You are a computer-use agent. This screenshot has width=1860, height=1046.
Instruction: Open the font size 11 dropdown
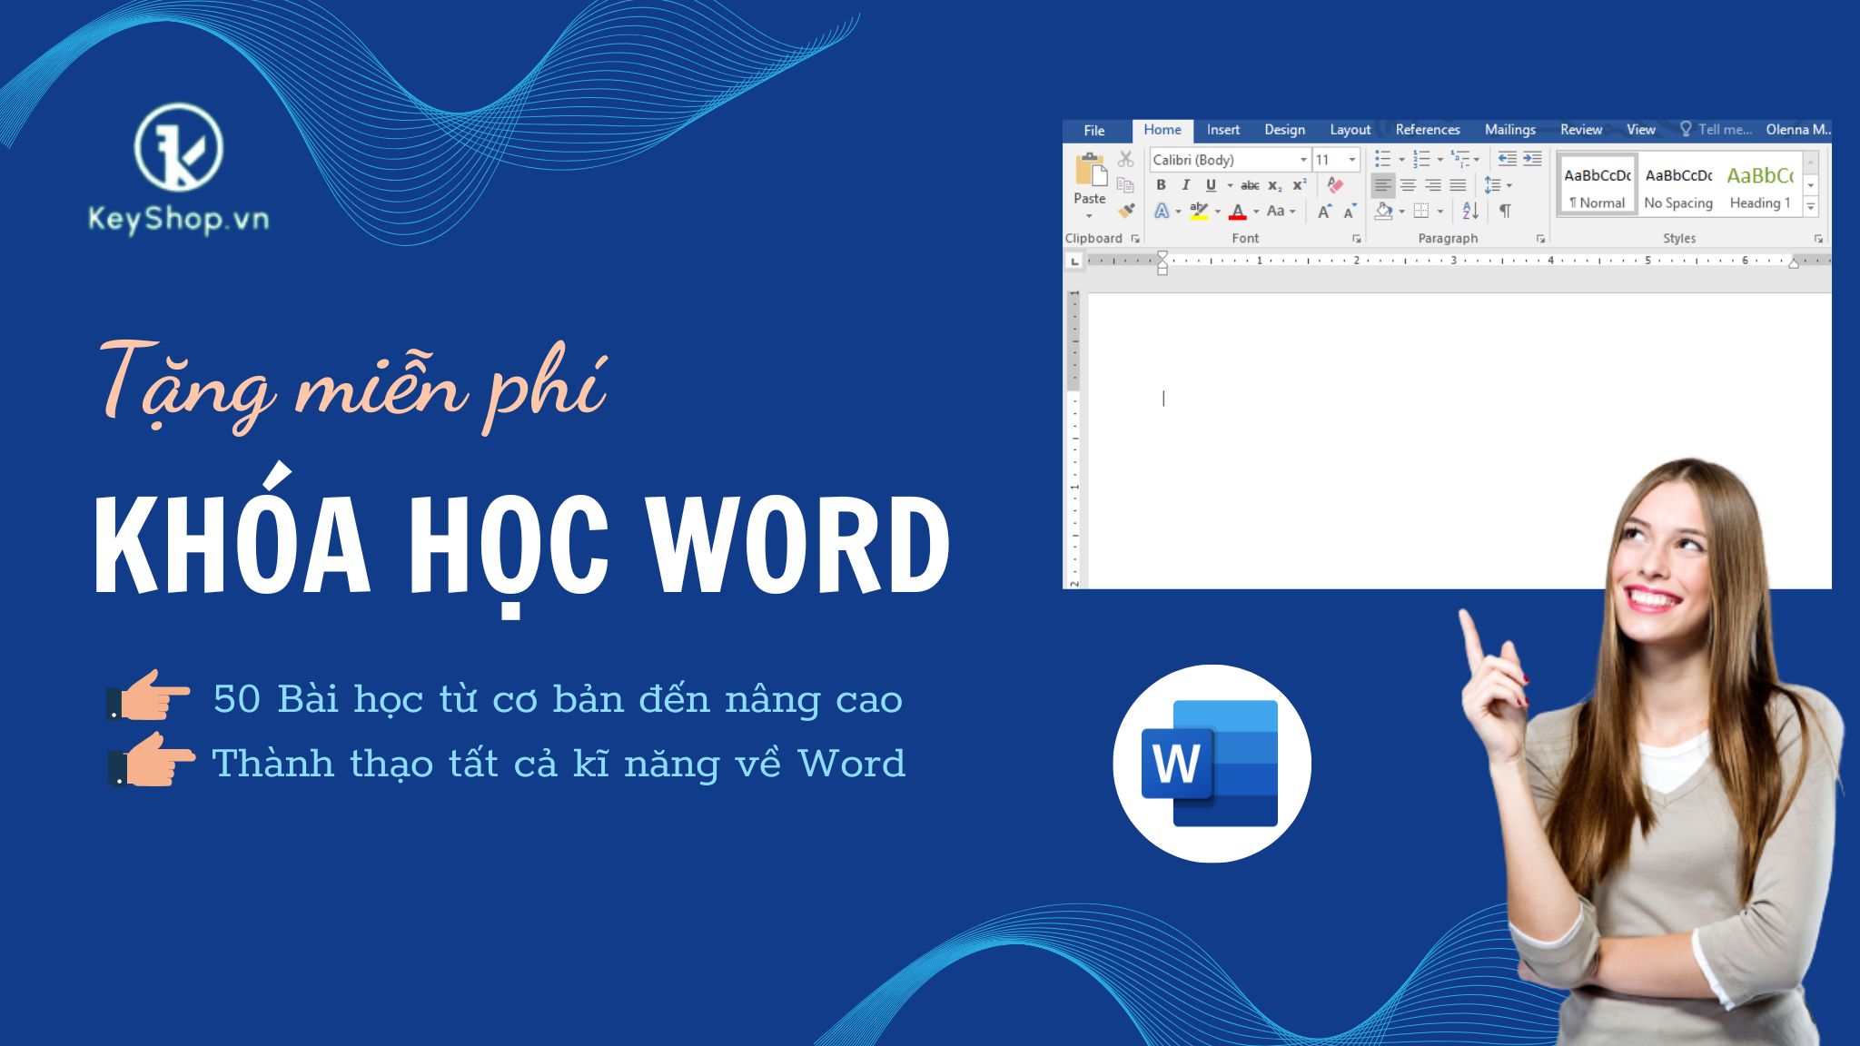(1351, 160)
